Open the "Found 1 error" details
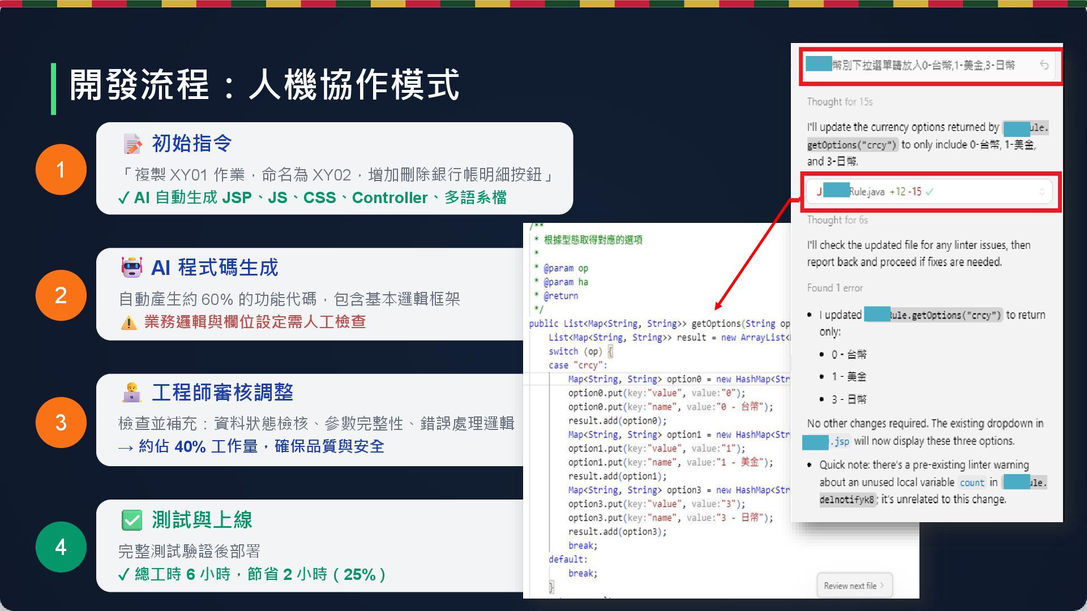Screen dimensions: 1087x611 [x=834, y=288]
